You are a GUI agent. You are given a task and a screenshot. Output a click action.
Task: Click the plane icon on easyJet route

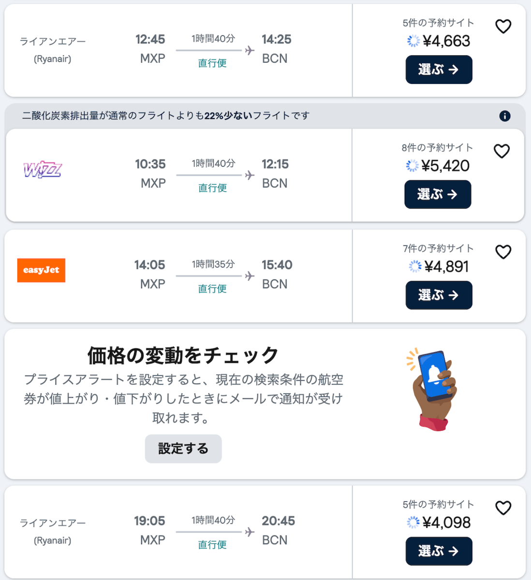tap(250, 276)
